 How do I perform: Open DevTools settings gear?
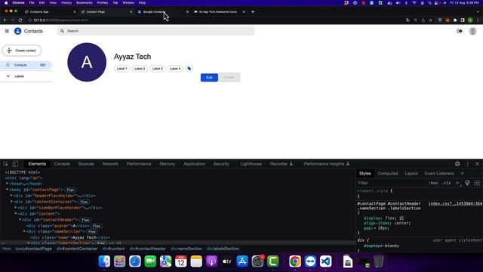point(457,164)
